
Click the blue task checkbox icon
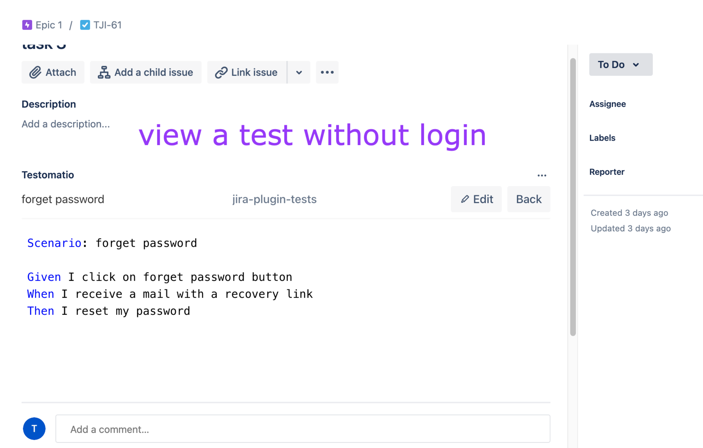click(85, 25)
